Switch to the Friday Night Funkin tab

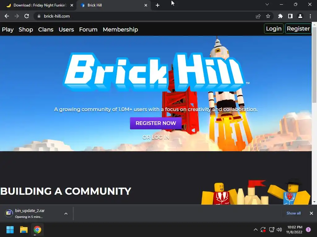pyautogui.click(x=38, y=5)
